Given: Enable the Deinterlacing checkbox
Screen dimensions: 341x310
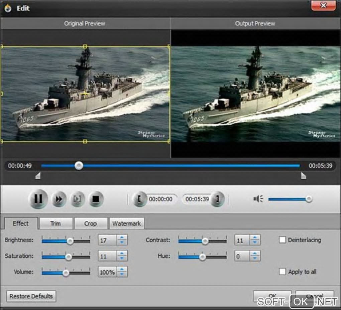Looking at the screenshot, I should click(x=282, y=240).
